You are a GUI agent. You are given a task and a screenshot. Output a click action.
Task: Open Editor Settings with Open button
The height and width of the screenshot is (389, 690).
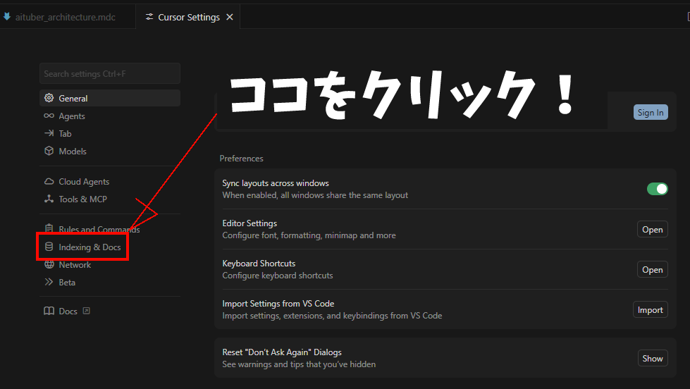(x=652, y=230)
